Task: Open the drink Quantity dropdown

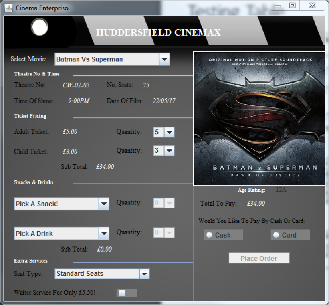Action: point(164,232)
